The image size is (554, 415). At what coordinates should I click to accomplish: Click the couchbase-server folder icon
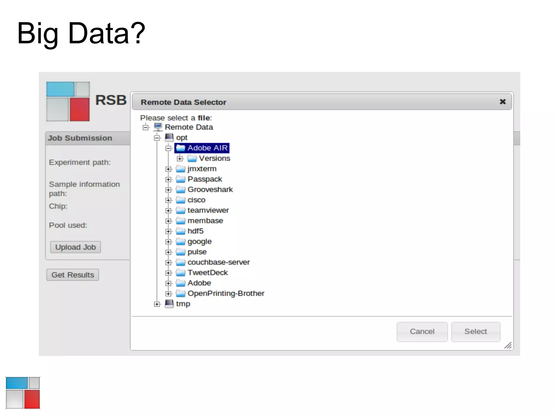tap(180, 262)
